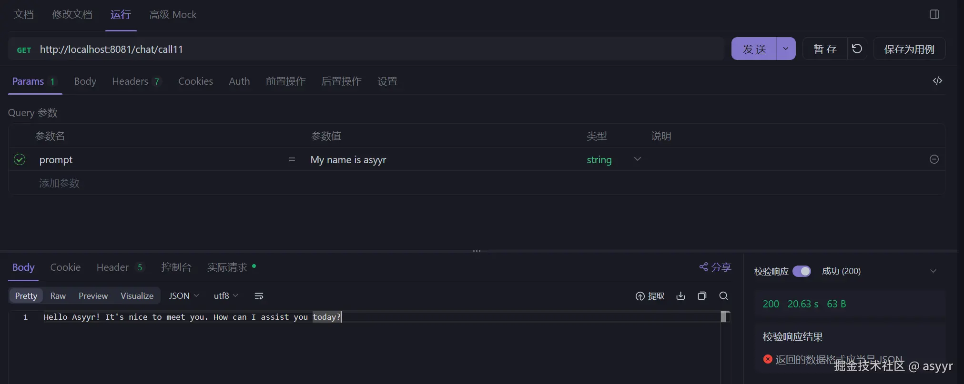Uncheck the prompt parameter checkbox

click(20, 159)
